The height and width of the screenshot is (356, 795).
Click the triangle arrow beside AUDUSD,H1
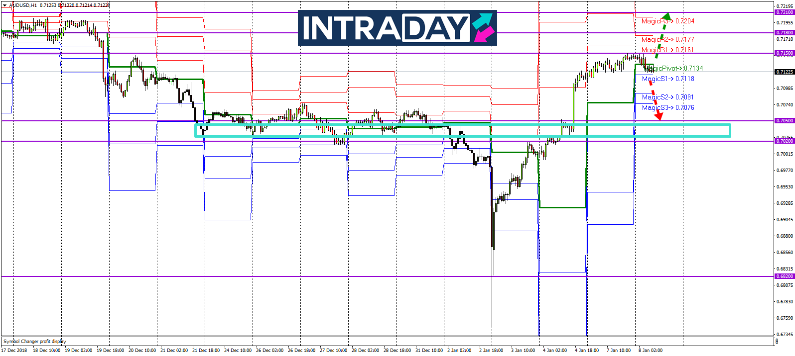tap(5, 5)
